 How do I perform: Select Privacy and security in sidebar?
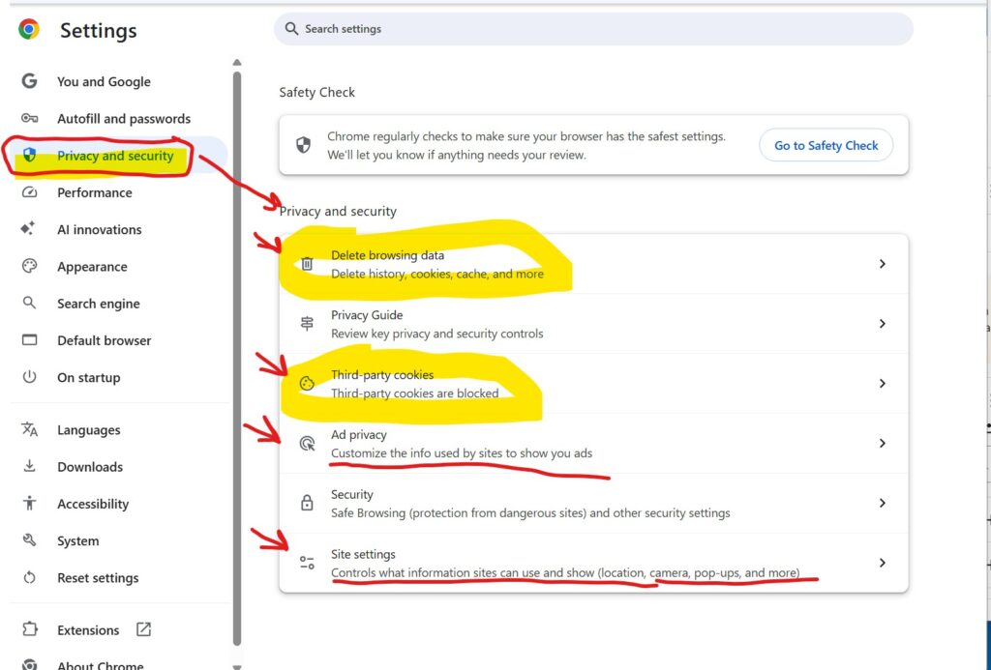coord(115,156)
